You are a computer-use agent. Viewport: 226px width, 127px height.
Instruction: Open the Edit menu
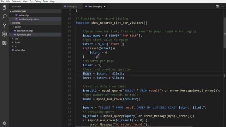point(8,1)
